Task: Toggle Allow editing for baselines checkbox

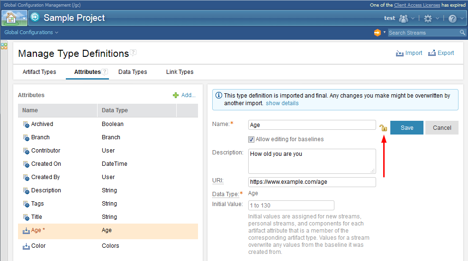Action: [252, 139]
